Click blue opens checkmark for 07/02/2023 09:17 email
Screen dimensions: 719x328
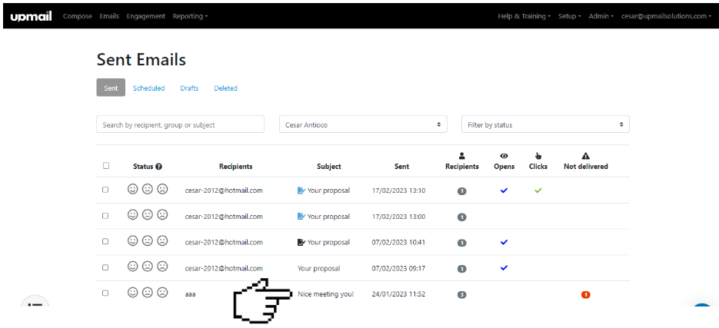tap(504, 268)
